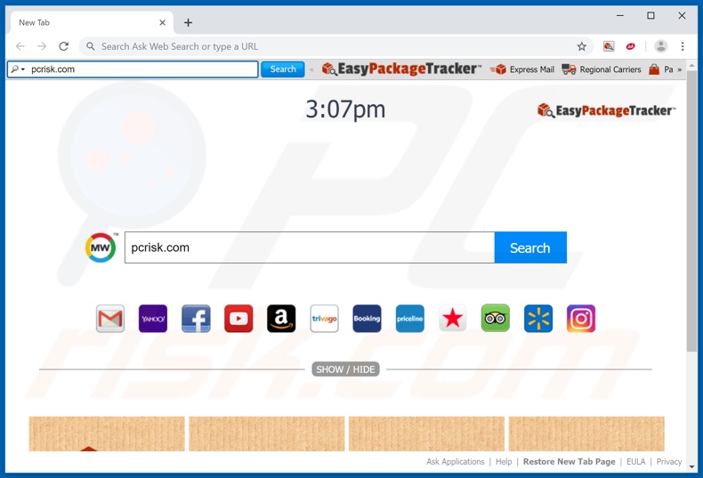Viewport: 703px width, 478px height.
Task: Bookmark this page with the star icon
Action: [581, 46]
